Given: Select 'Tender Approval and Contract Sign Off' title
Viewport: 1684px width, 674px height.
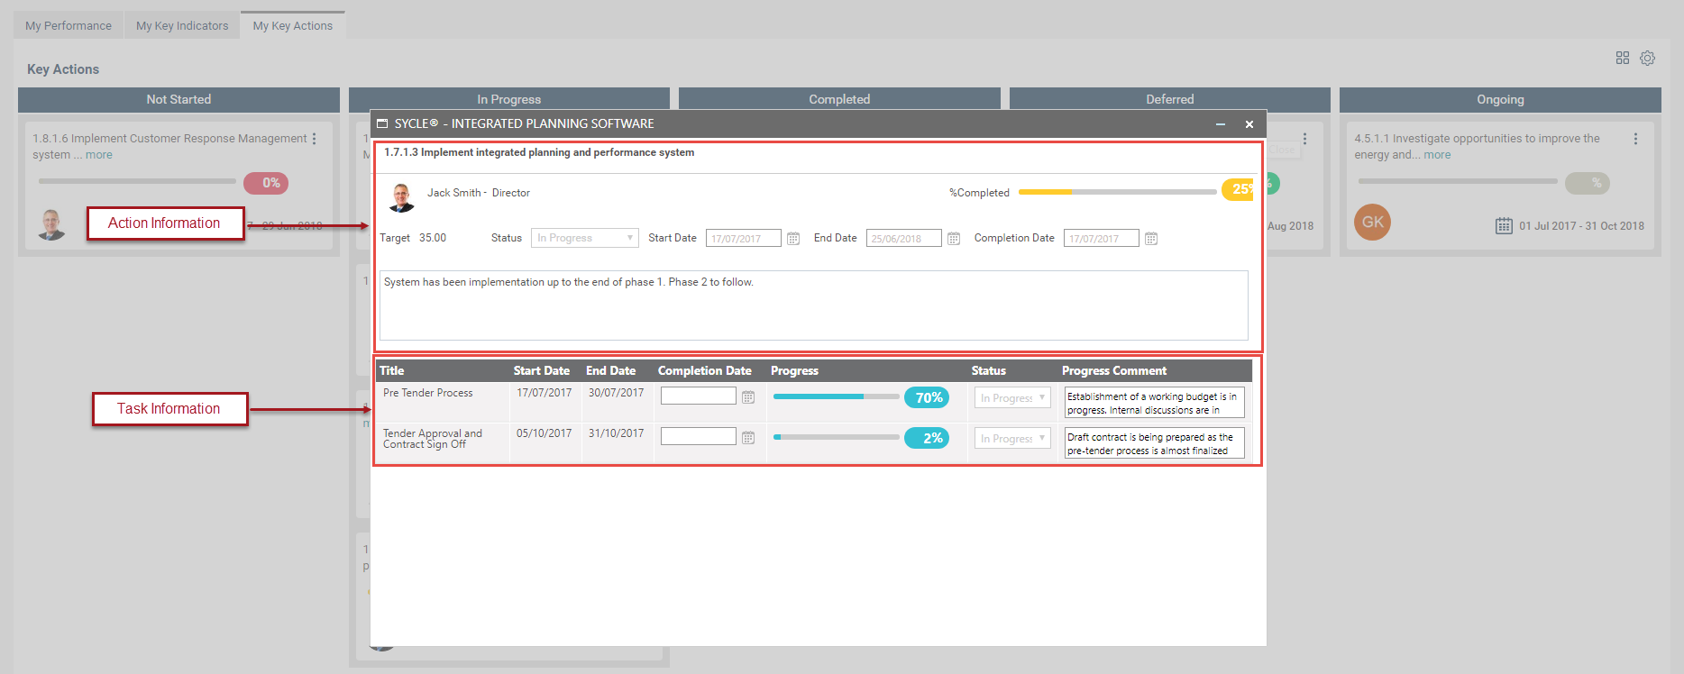Looking at the screenshot, I should 433,439.
